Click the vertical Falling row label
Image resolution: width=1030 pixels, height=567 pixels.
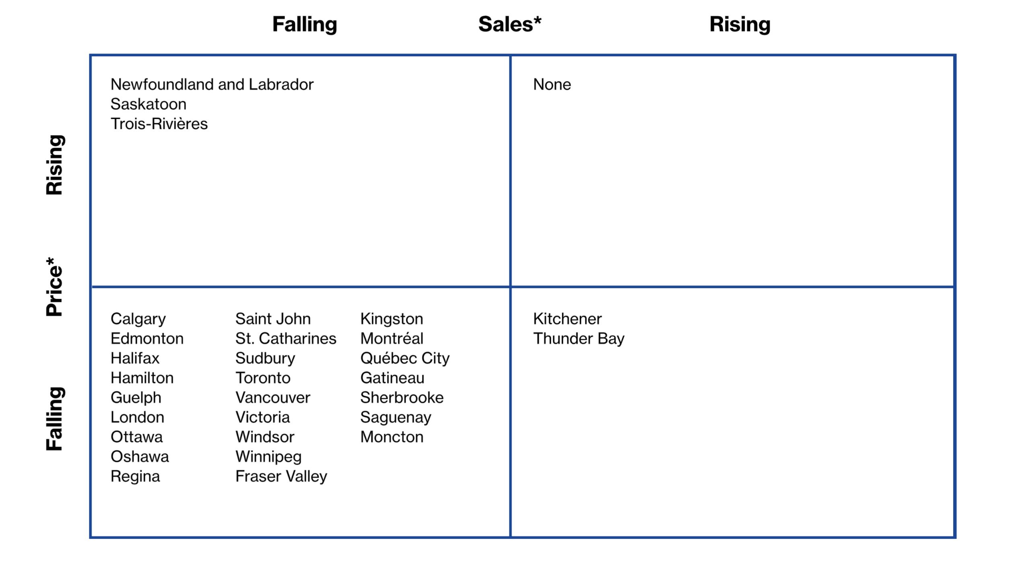(x=54, y=419)
